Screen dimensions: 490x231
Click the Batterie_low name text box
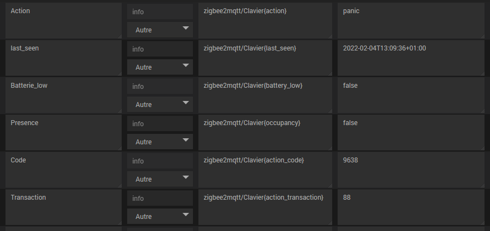click(x=63, y=95)
